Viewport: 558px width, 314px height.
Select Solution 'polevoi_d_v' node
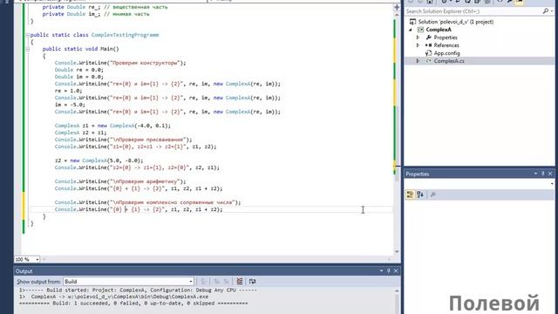point(455,22)
